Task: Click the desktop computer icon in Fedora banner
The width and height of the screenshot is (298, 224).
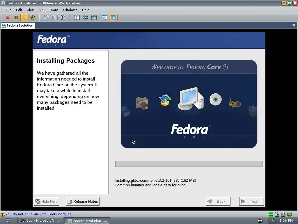Action: pos(191,99)
